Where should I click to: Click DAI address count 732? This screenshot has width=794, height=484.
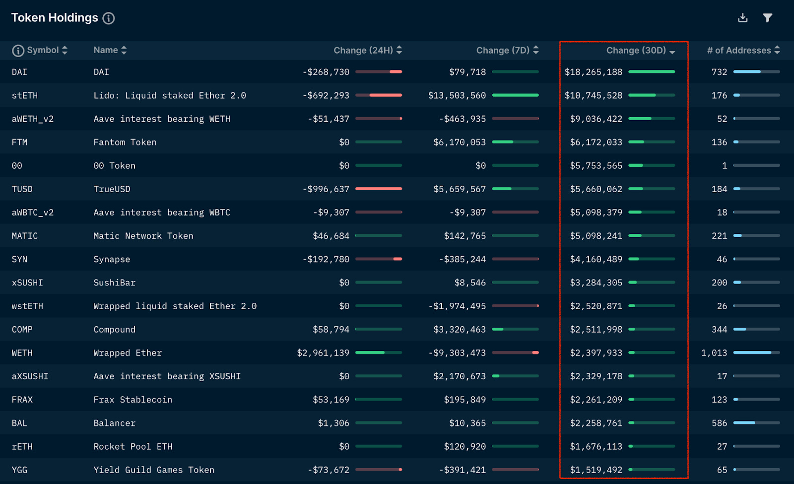720,72
